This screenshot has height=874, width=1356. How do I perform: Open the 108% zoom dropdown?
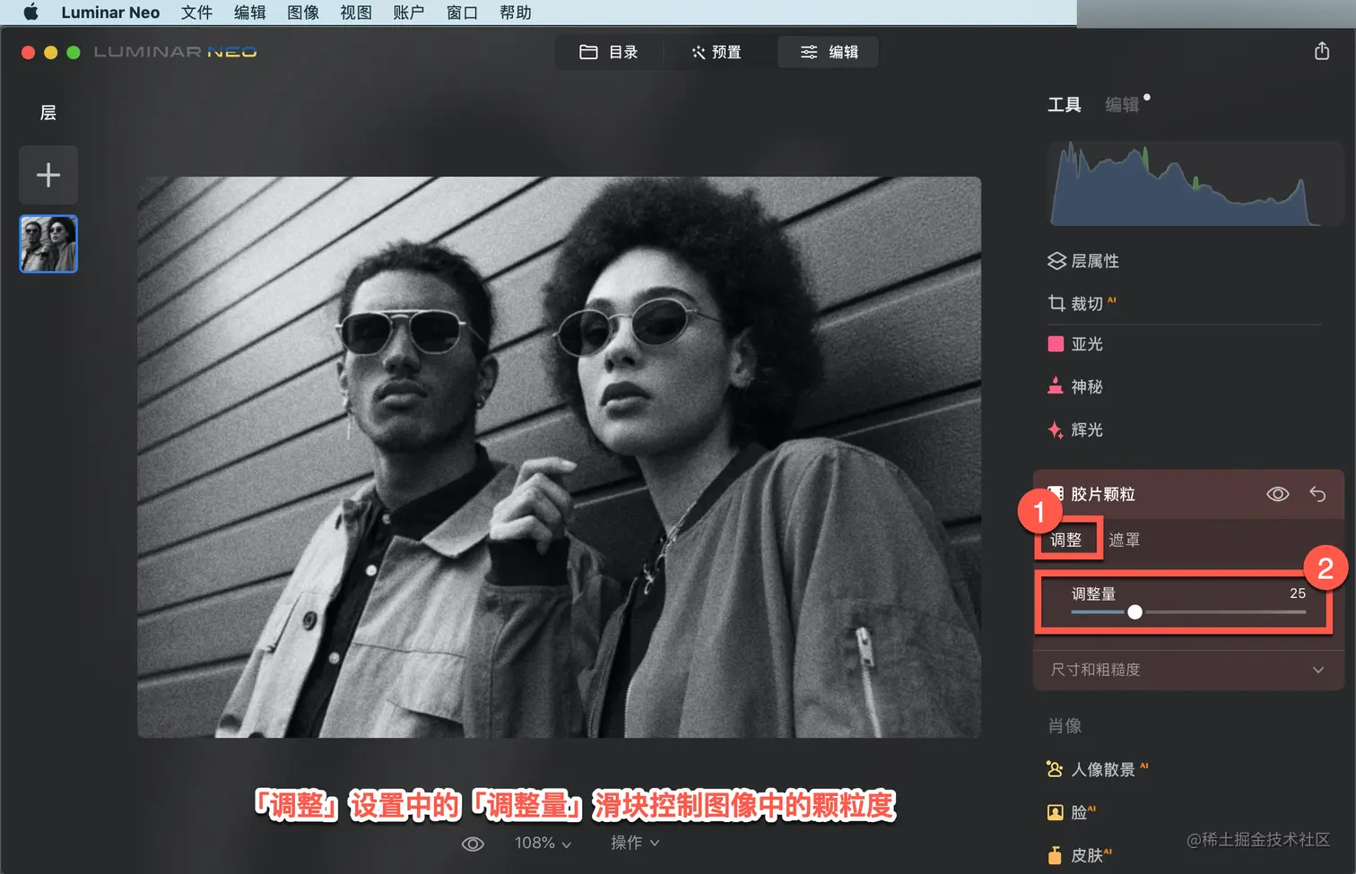(543, 843)
